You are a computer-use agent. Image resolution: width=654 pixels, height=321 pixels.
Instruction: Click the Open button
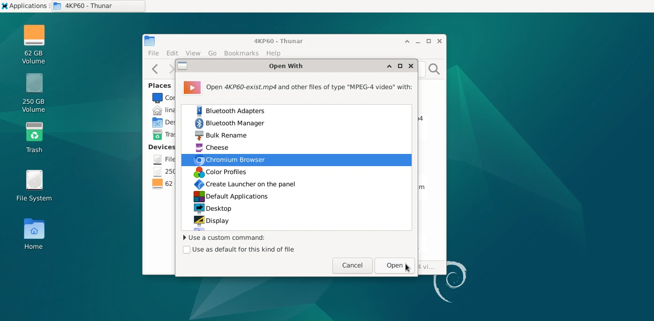pyautogui.click(x=394, y=266)
